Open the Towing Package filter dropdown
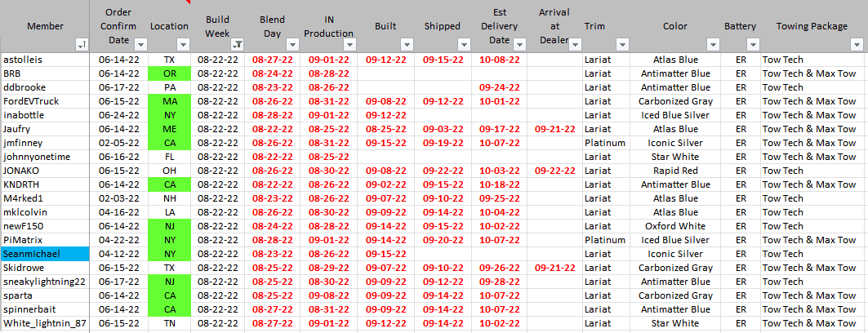Screen dimensions: 868x333 (x=857, y=44)
